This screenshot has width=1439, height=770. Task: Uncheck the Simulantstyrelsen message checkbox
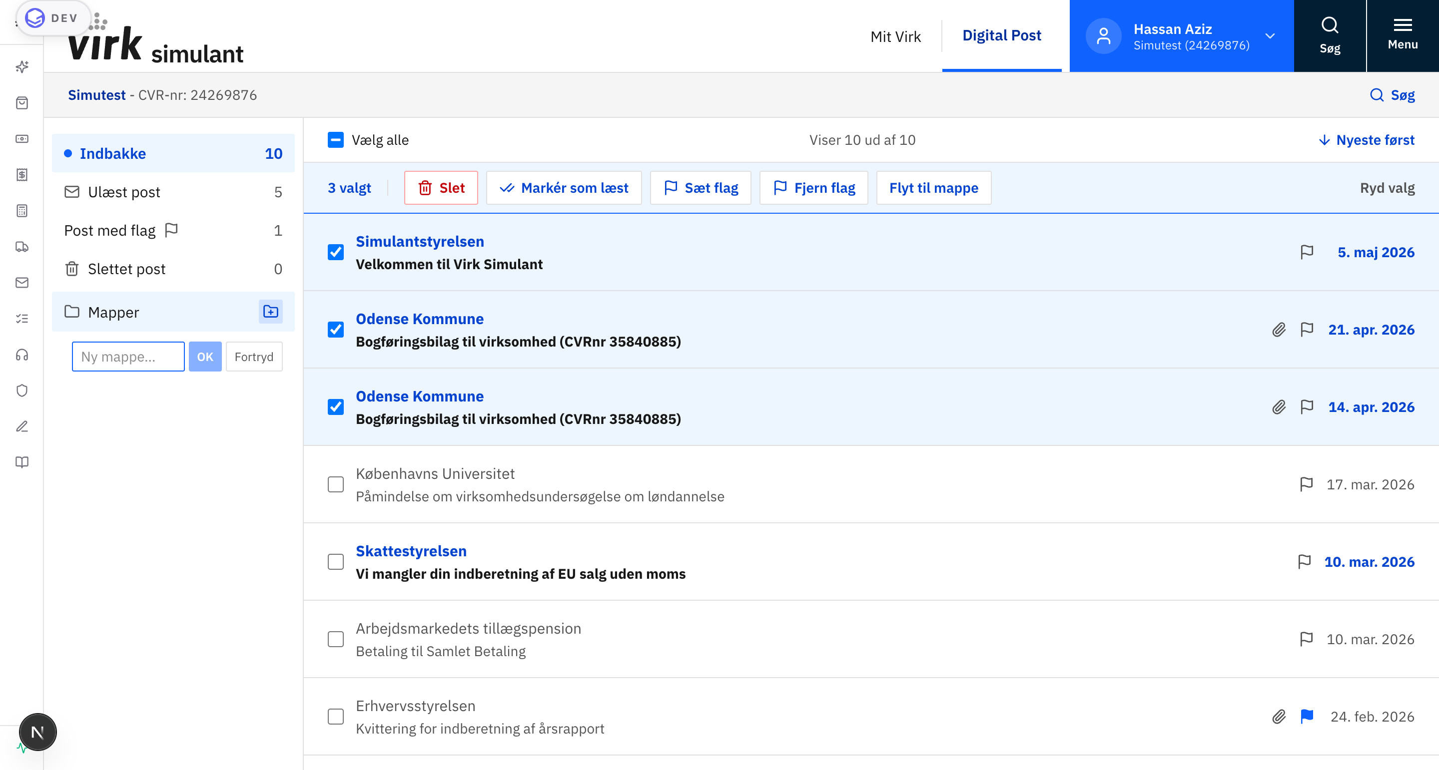pos(336,252)
